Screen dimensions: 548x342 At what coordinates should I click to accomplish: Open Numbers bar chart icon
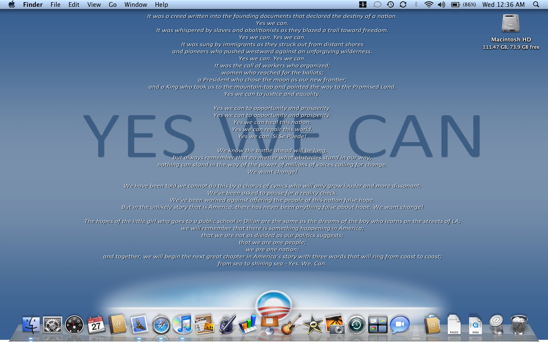point(247,325)
